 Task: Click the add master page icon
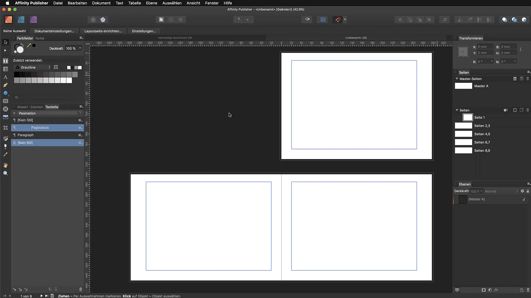point(515,79)
